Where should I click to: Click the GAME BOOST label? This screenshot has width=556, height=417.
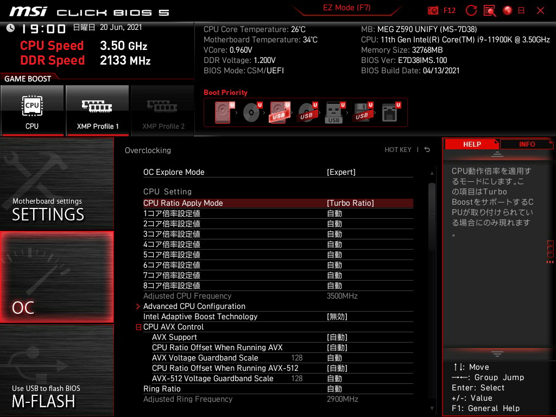(x=28, y=79)
